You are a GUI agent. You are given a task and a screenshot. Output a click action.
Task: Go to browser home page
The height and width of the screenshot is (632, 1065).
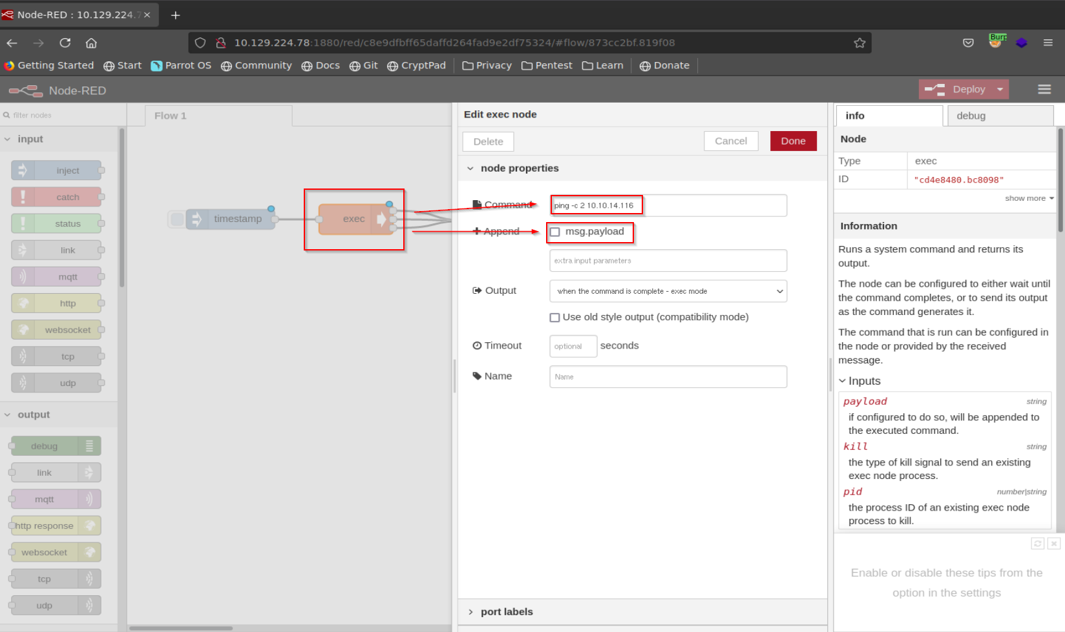pyautogui.click(x=91, y=43)
